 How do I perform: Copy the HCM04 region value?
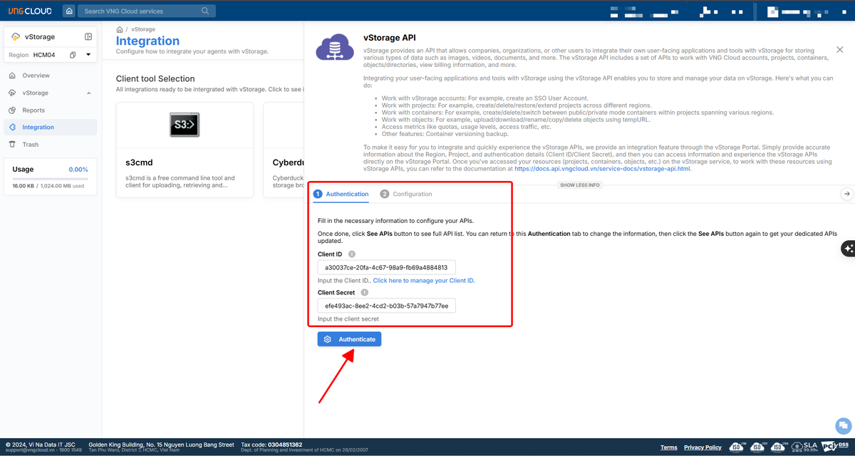click(x=73, y=55)
